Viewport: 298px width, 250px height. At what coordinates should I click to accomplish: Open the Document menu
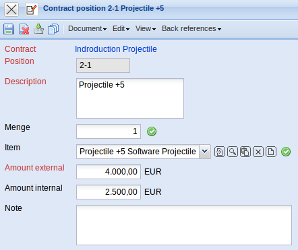tap(87, 29)
